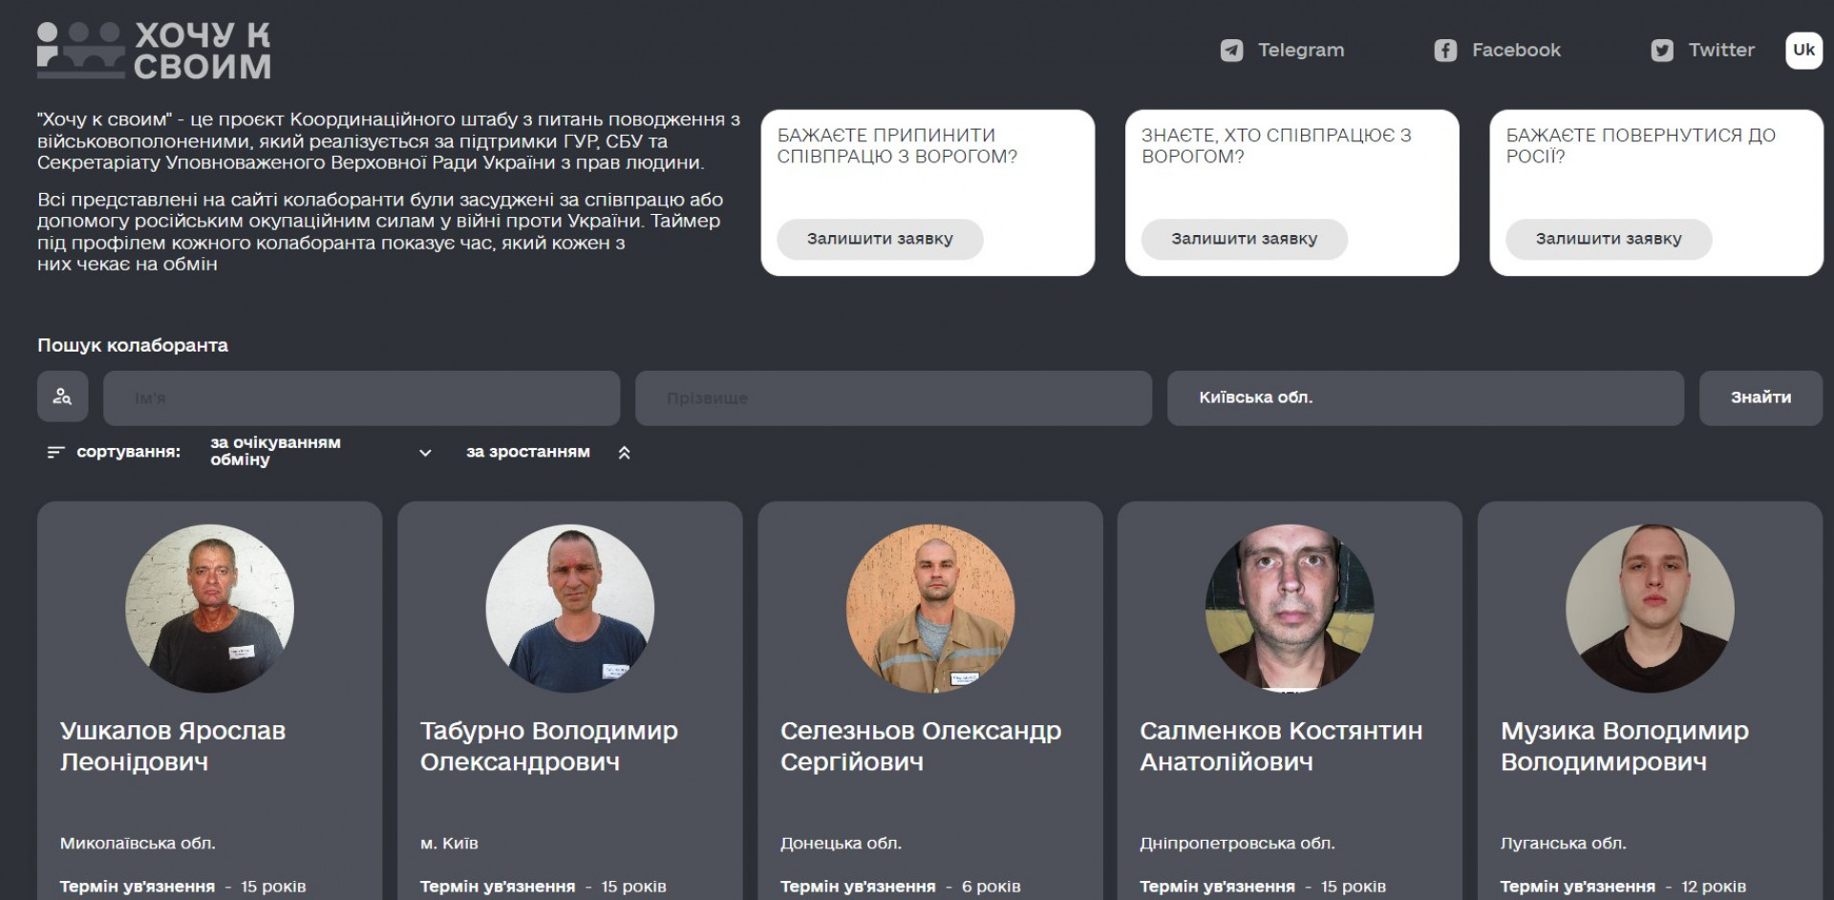The width and height of the screenshot is (1834, 900).
Task: Click the person search icon button
Action: click(63, 396)
